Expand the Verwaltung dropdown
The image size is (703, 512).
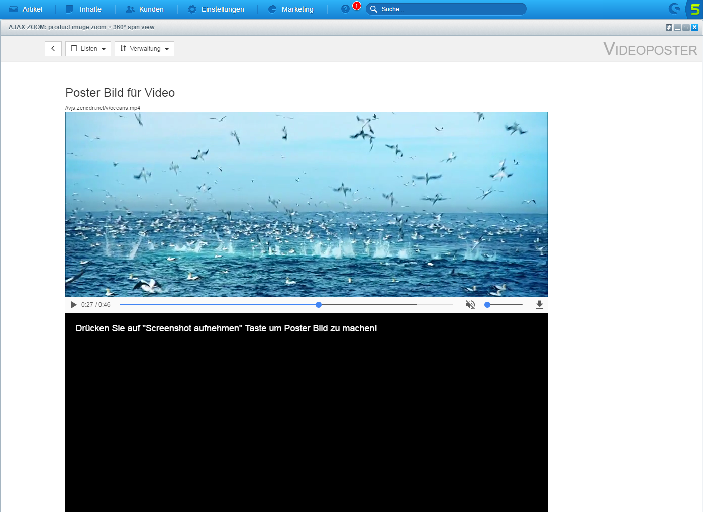pos(144,49)
